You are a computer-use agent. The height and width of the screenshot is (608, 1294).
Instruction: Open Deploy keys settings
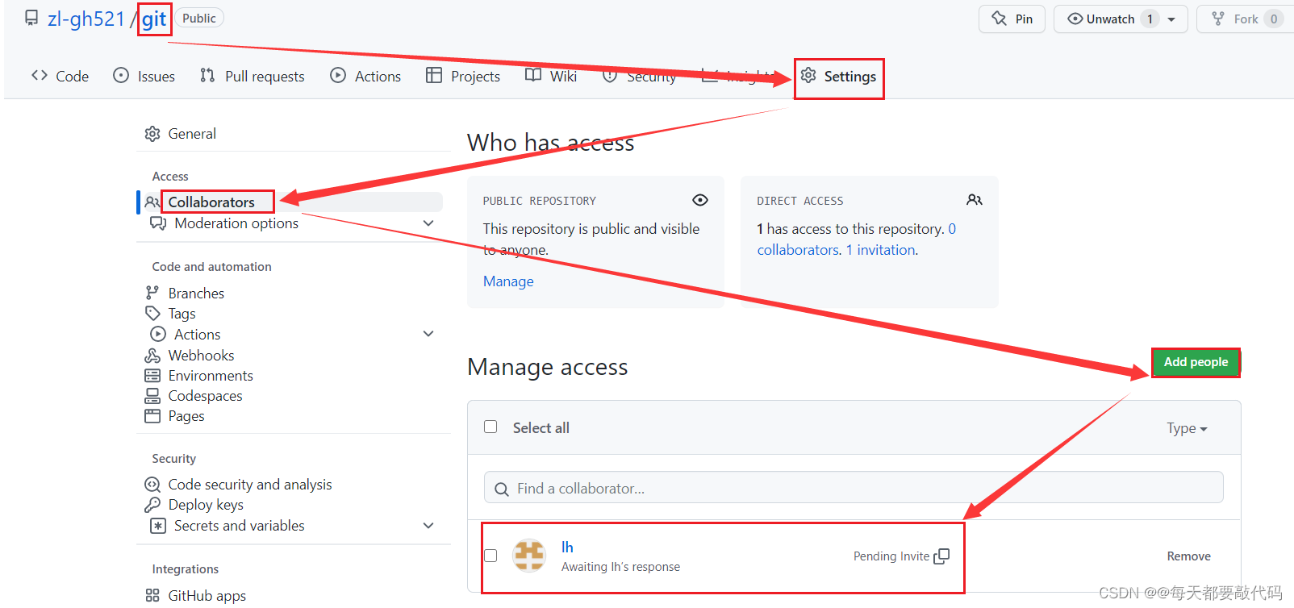[206, 505]
